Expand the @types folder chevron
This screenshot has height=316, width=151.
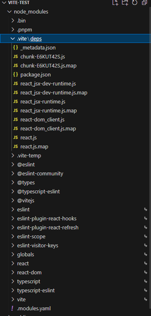(x=13, y=183)
